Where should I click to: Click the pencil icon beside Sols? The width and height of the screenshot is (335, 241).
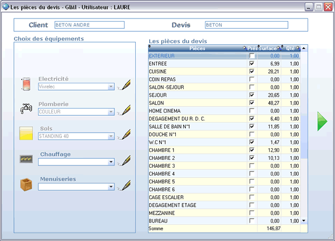click(x=127, y=134)
